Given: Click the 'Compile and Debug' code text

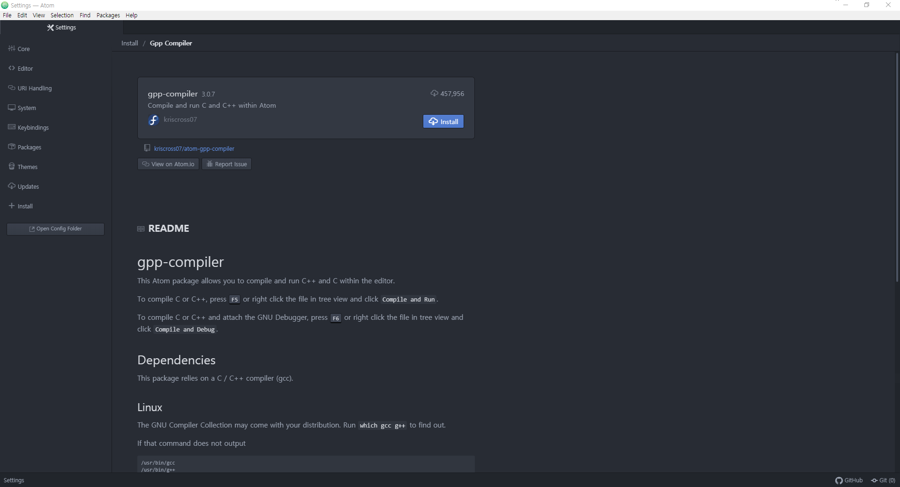Looking at the screenshot, I should (185, 330).
